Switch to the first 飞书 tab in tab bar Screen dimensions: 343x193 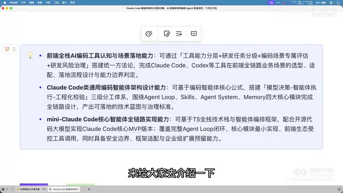(x=31, y=189)
